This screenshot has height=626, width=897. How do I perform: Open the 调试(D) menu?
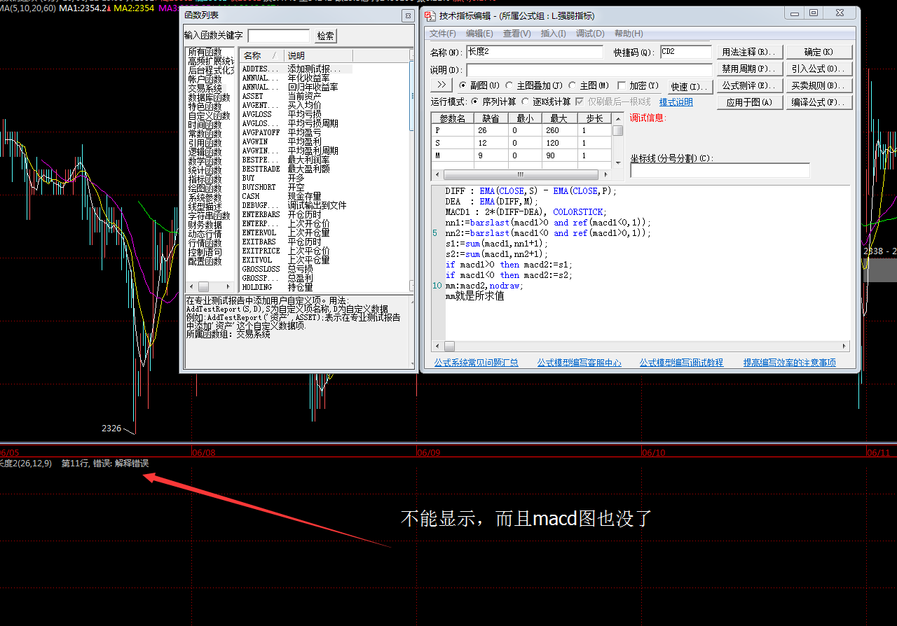[590, 34]
